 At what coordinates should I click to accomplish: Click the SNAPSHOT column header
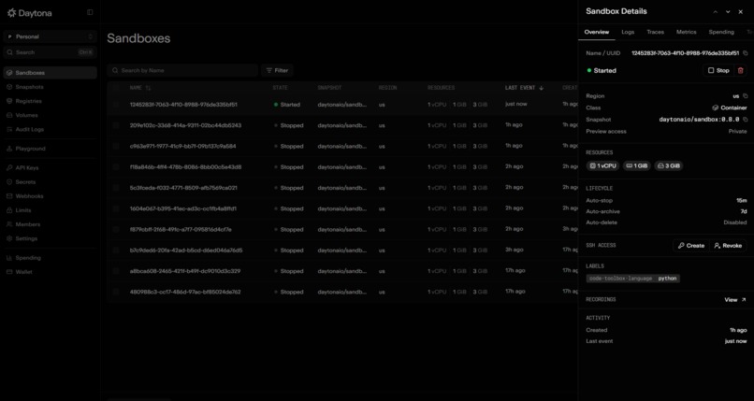click(x=329, y=88)
